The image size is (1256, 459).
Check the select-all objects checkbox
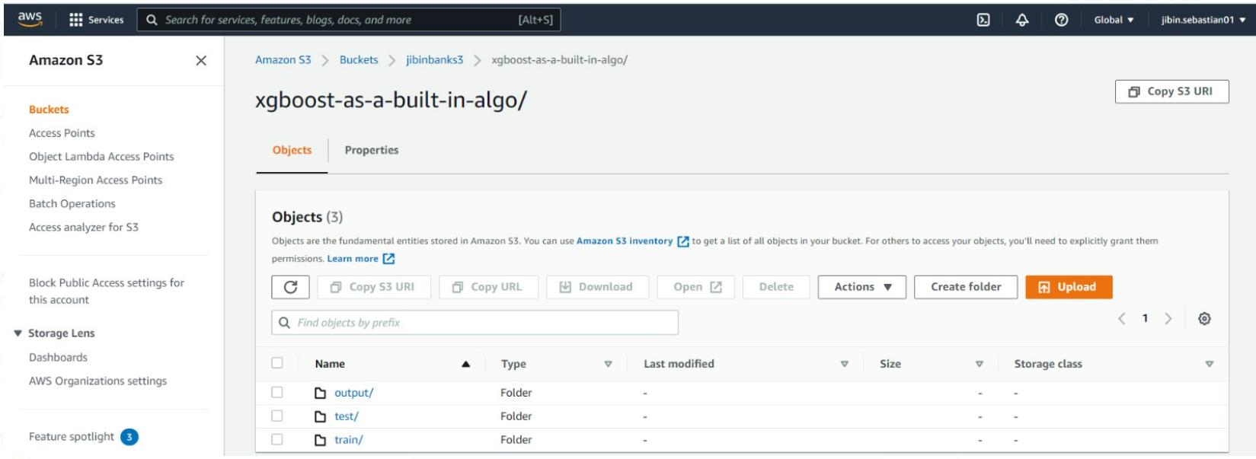(279, 364)
